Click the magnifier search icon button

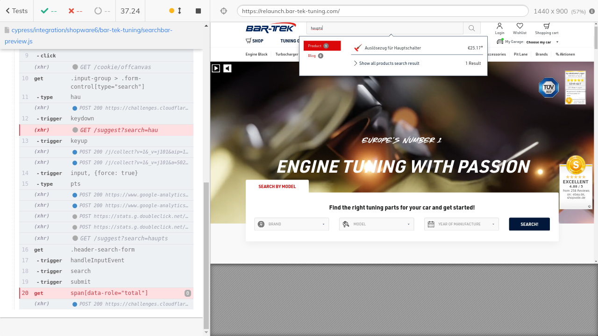(x=471, y=28)
